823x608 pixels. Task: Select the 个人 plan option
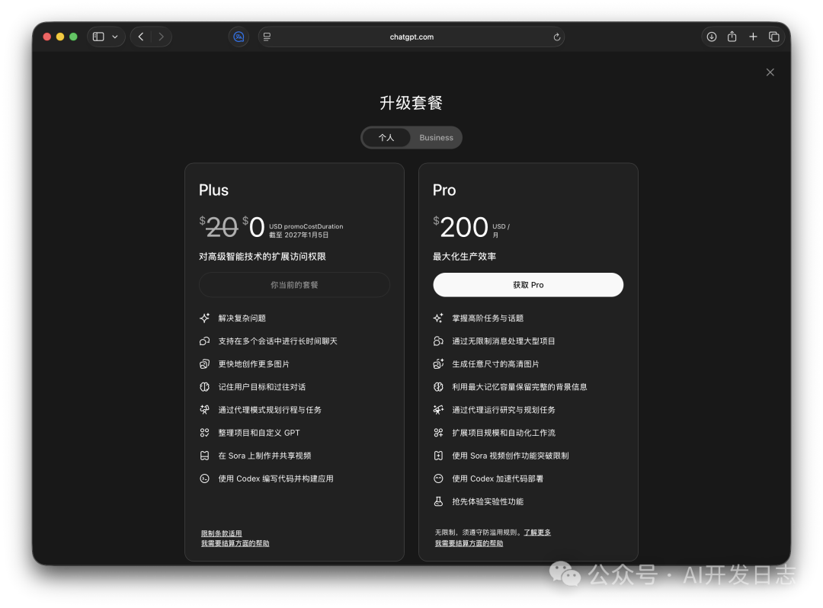click(x=387, y=137)
